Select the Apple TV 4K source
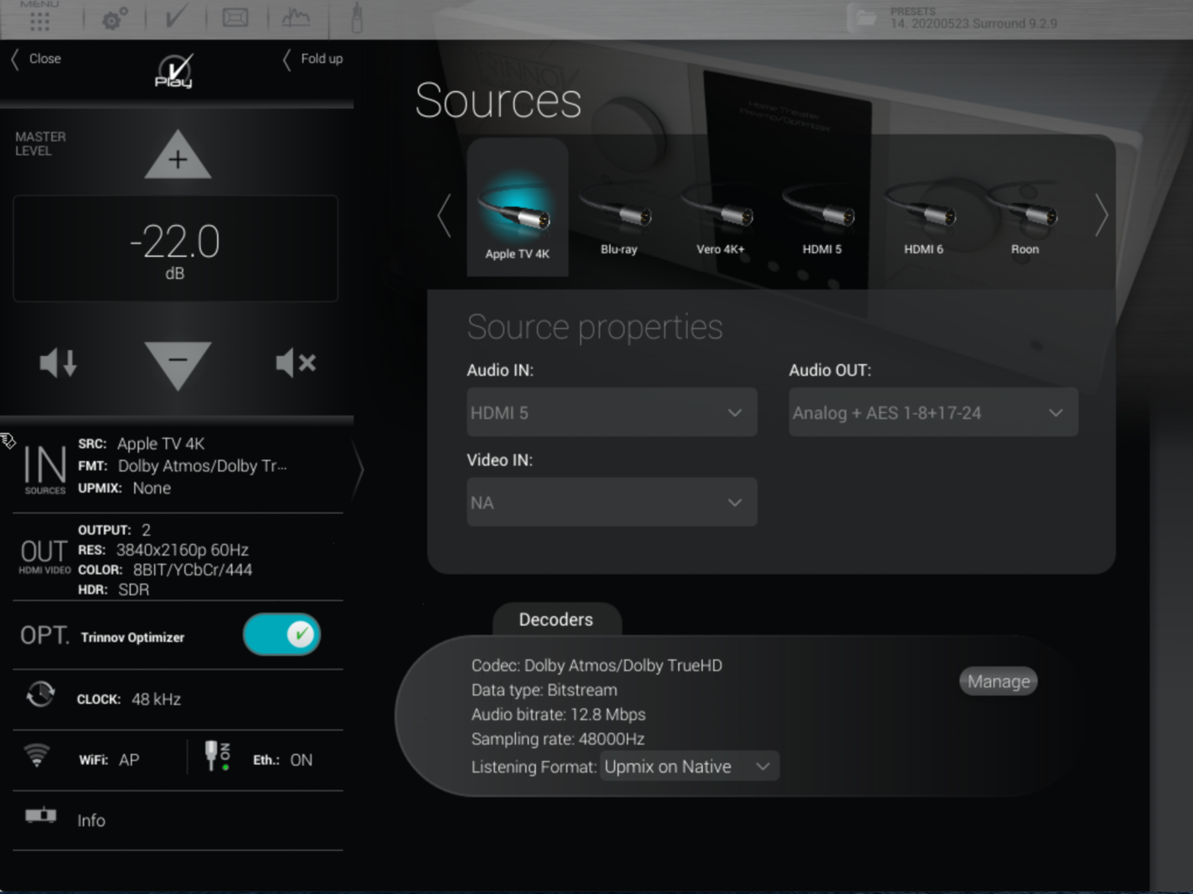The width and height of the screenshot is (1193, 894). coord(517,208)
